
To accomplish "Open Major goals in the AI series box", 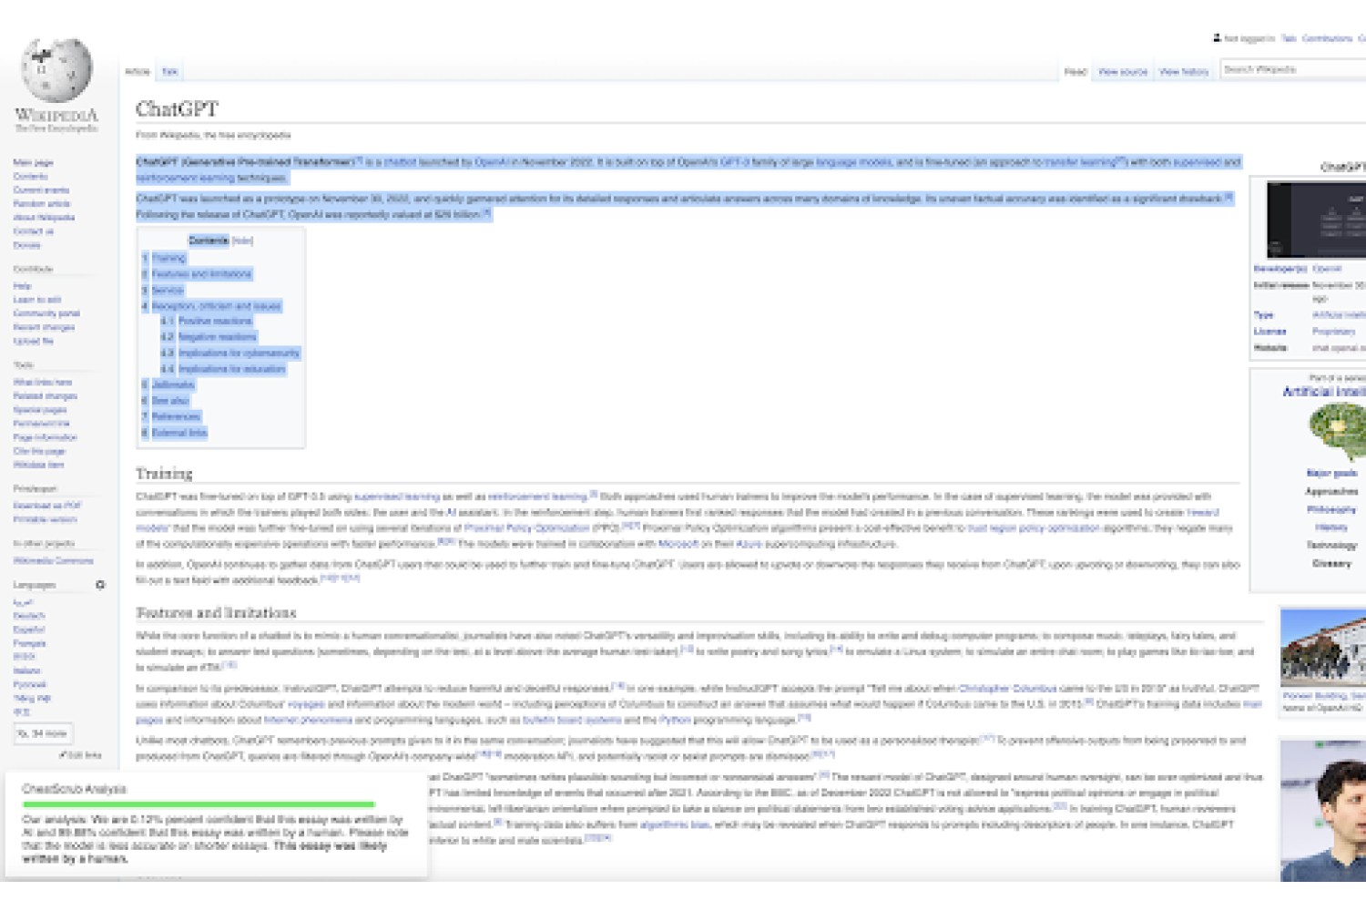I will (1331, 474).
